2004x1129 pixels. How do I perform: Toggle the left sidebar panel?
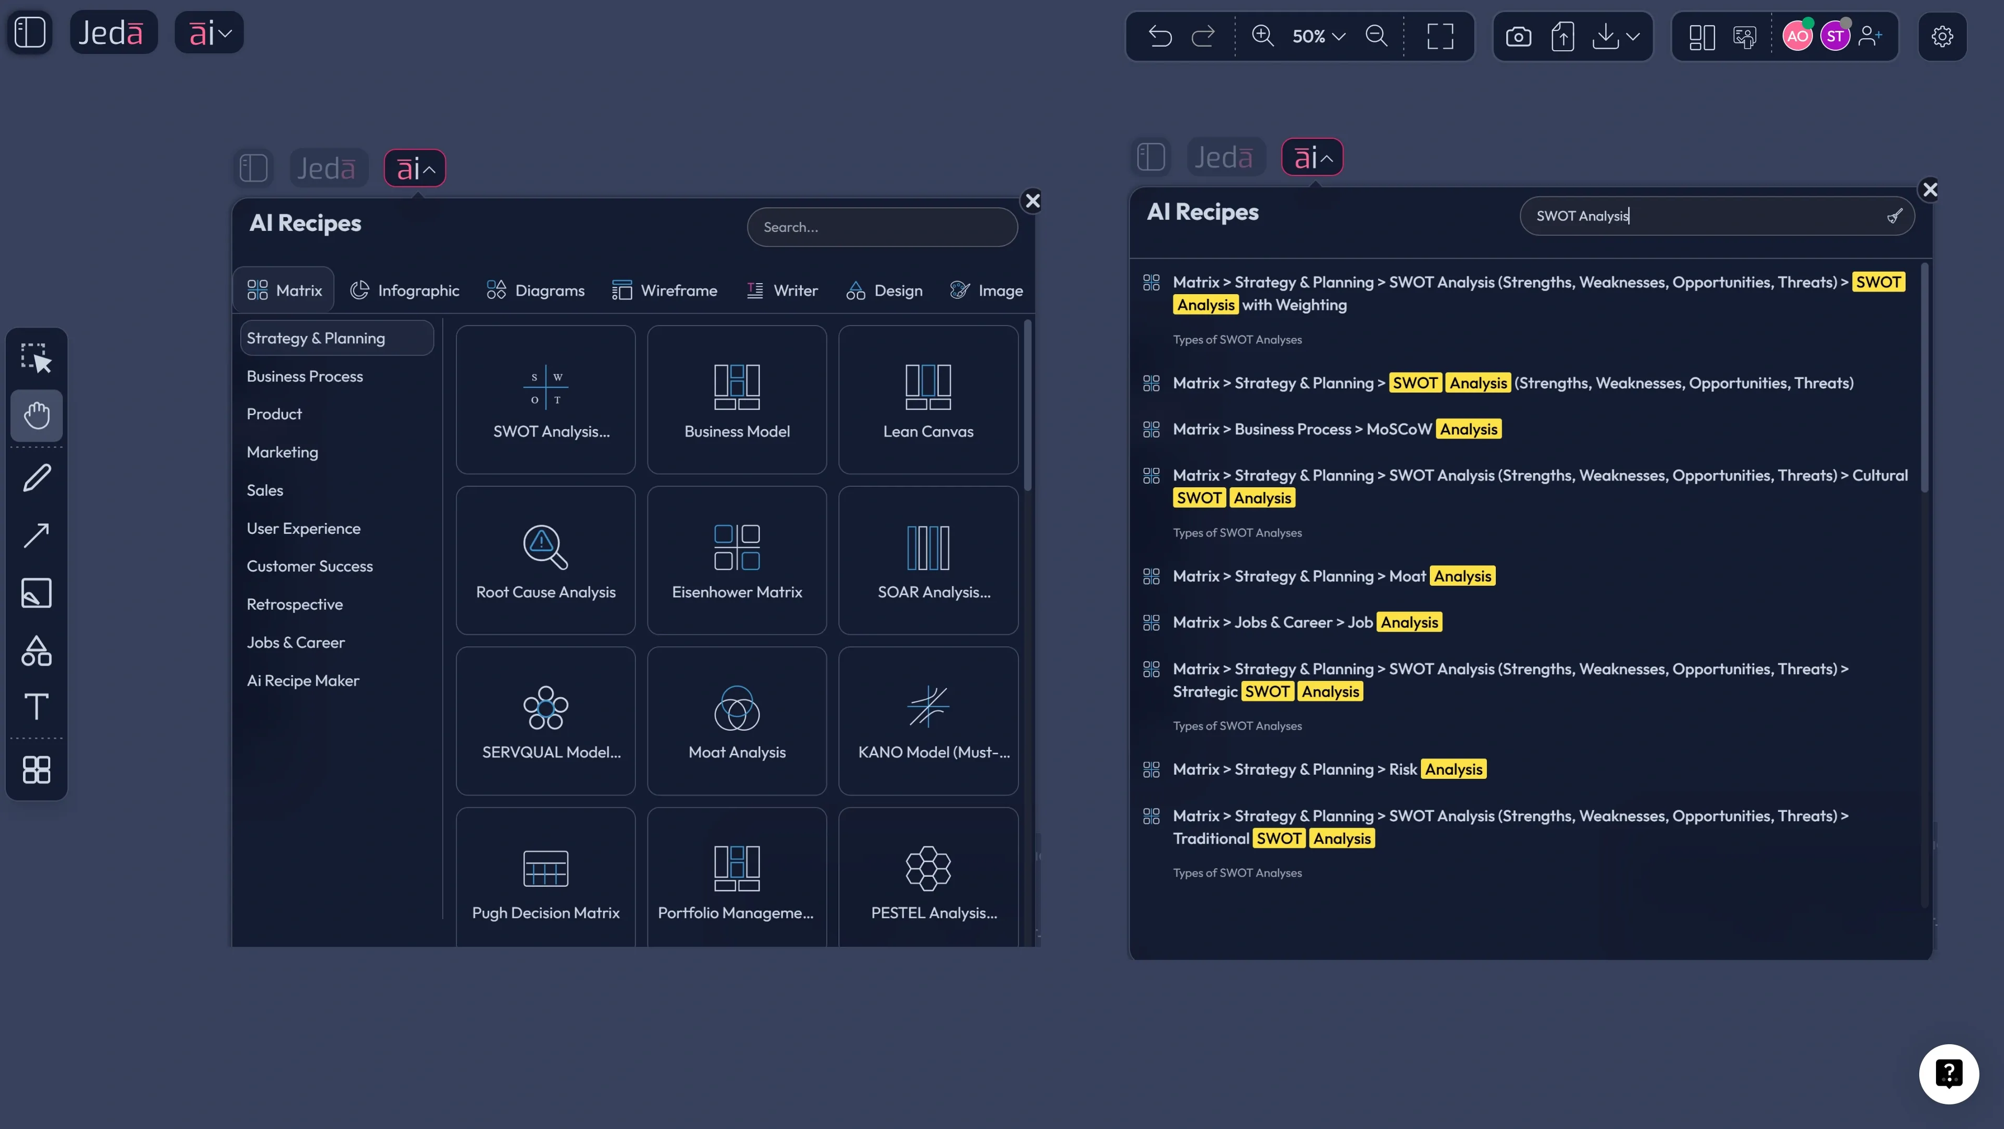click(29, 32)
